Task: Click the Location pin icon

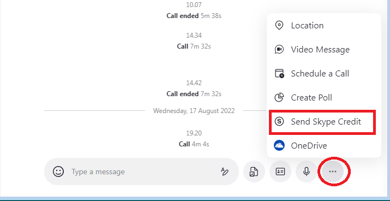Action: (x=279, y=26)
